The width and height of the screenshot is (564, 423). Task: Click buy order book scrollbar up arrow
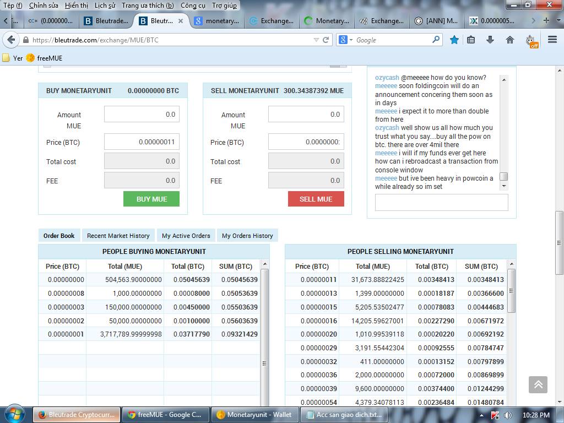[265, 264]
